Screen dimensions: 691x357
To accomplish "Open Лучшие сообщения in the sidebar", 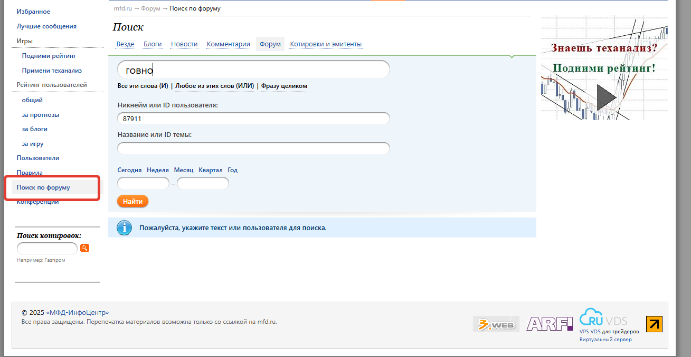I will pyautogui.click(x=46, y=26).
